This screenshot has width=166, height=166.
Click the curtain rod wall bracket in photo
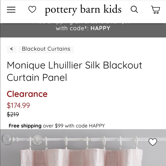click(x=37, y=140)
